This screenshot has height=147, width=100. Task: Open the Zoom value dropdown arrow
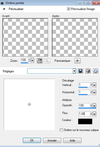tap(32, 60)
